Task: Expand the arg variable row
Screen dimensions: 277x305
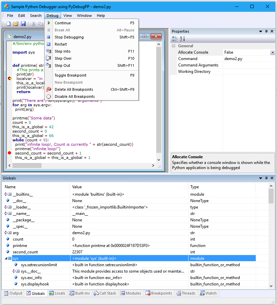Action: click(6, 233)
